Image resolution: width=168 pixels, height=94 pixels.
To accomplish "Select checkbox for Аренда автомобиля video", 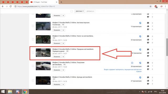I will click(33, 80).
